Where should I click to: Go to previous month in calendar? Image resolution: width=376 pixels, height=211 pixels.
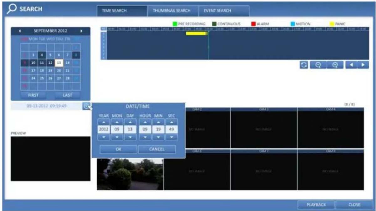(x=20, y=31)
